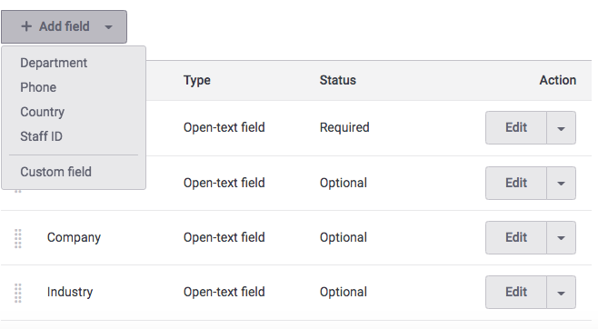Edit the Required open-text field row
The height and width of the screenshot is (329, 598).
tap(516, 128)
